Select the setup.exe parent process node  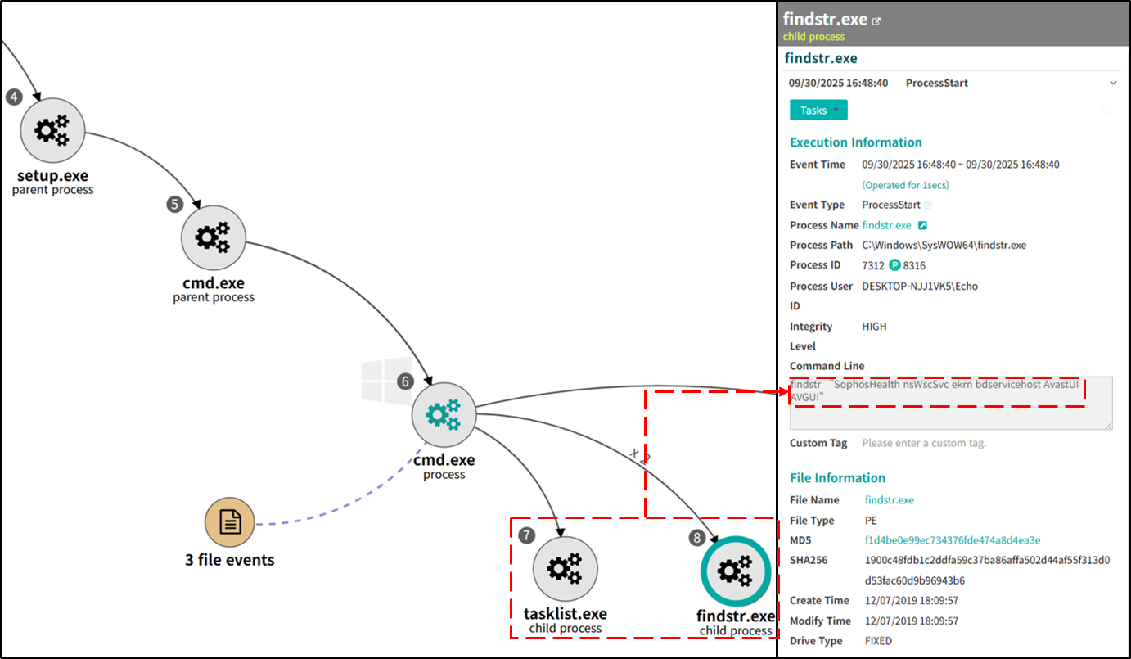[x=52, y=129]
